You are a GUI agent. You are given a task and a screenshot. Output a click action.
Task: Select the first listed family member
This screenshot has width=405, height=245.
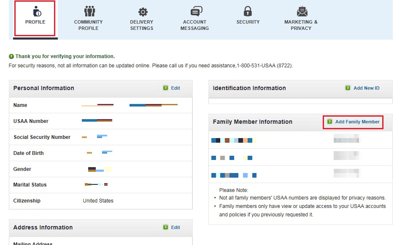[x=234, y=140]
